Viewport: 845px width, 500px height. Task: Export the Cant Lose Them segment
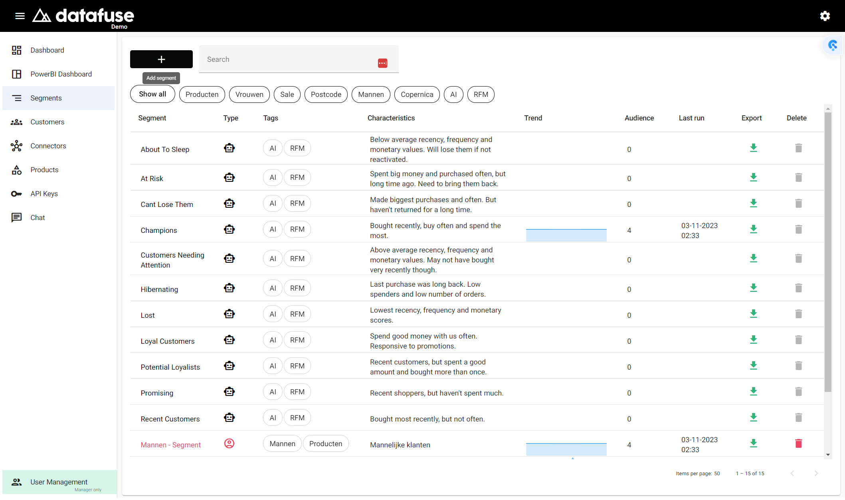pyautogui.click(x=753, y=203)
